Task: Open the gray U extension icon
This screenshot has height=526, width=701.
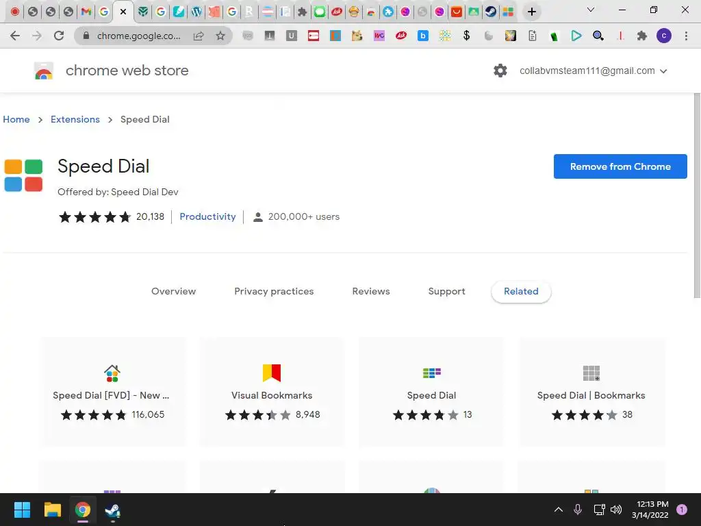Action: [292, 36]
